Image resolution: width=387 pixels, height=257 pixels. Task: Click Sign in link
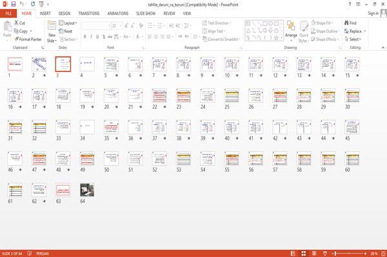pyautogui.click(x=373, y=14)
